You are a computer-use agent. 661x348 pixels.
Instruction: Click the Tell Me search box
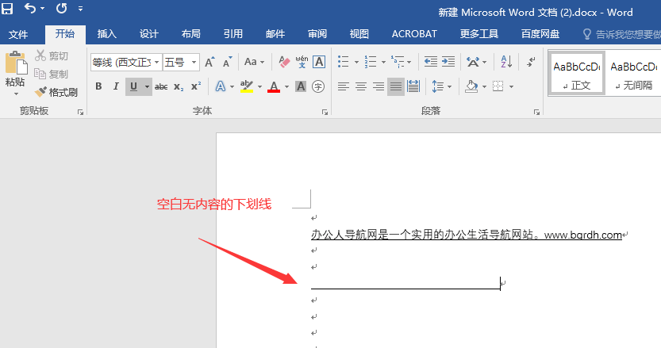(x=622, y=34)
